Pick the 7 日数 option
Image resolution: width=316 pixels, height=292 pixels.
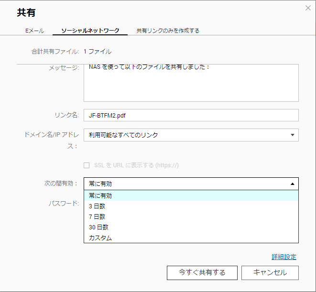191,216
